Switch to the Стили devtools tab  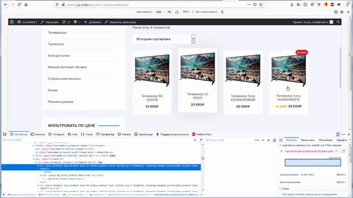(x=87, y=134)
